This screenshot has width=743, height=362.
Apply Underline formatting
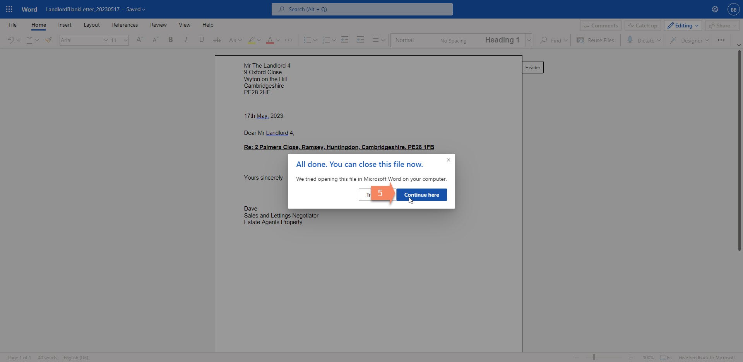[201, 40]
